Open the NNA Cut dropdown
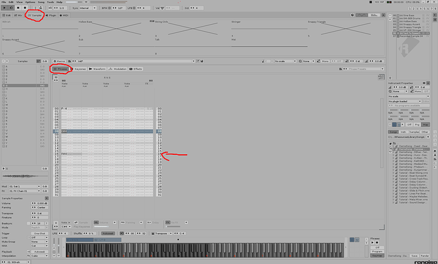This screenshot has width=438, height=264. 39,246
